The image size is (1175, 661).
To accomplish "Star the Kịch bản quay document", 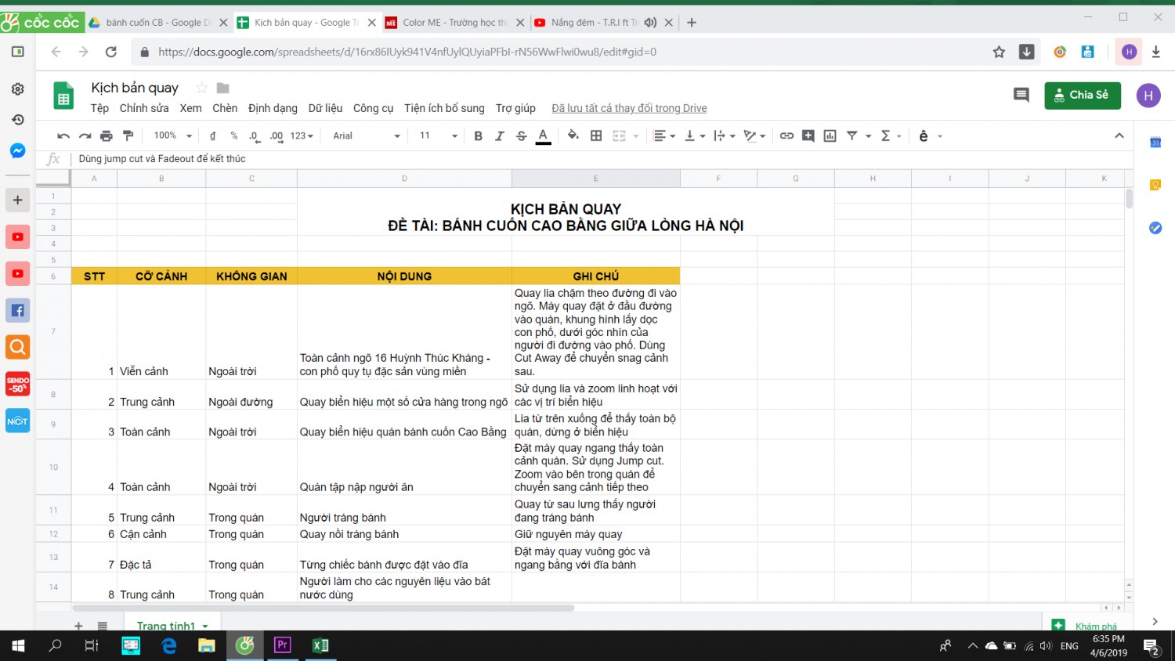I will (202, 88).
